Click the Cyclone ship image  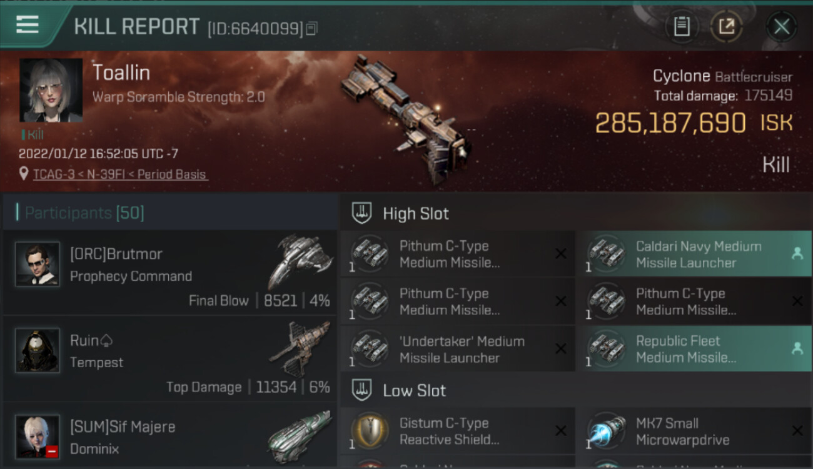point(406,119)
